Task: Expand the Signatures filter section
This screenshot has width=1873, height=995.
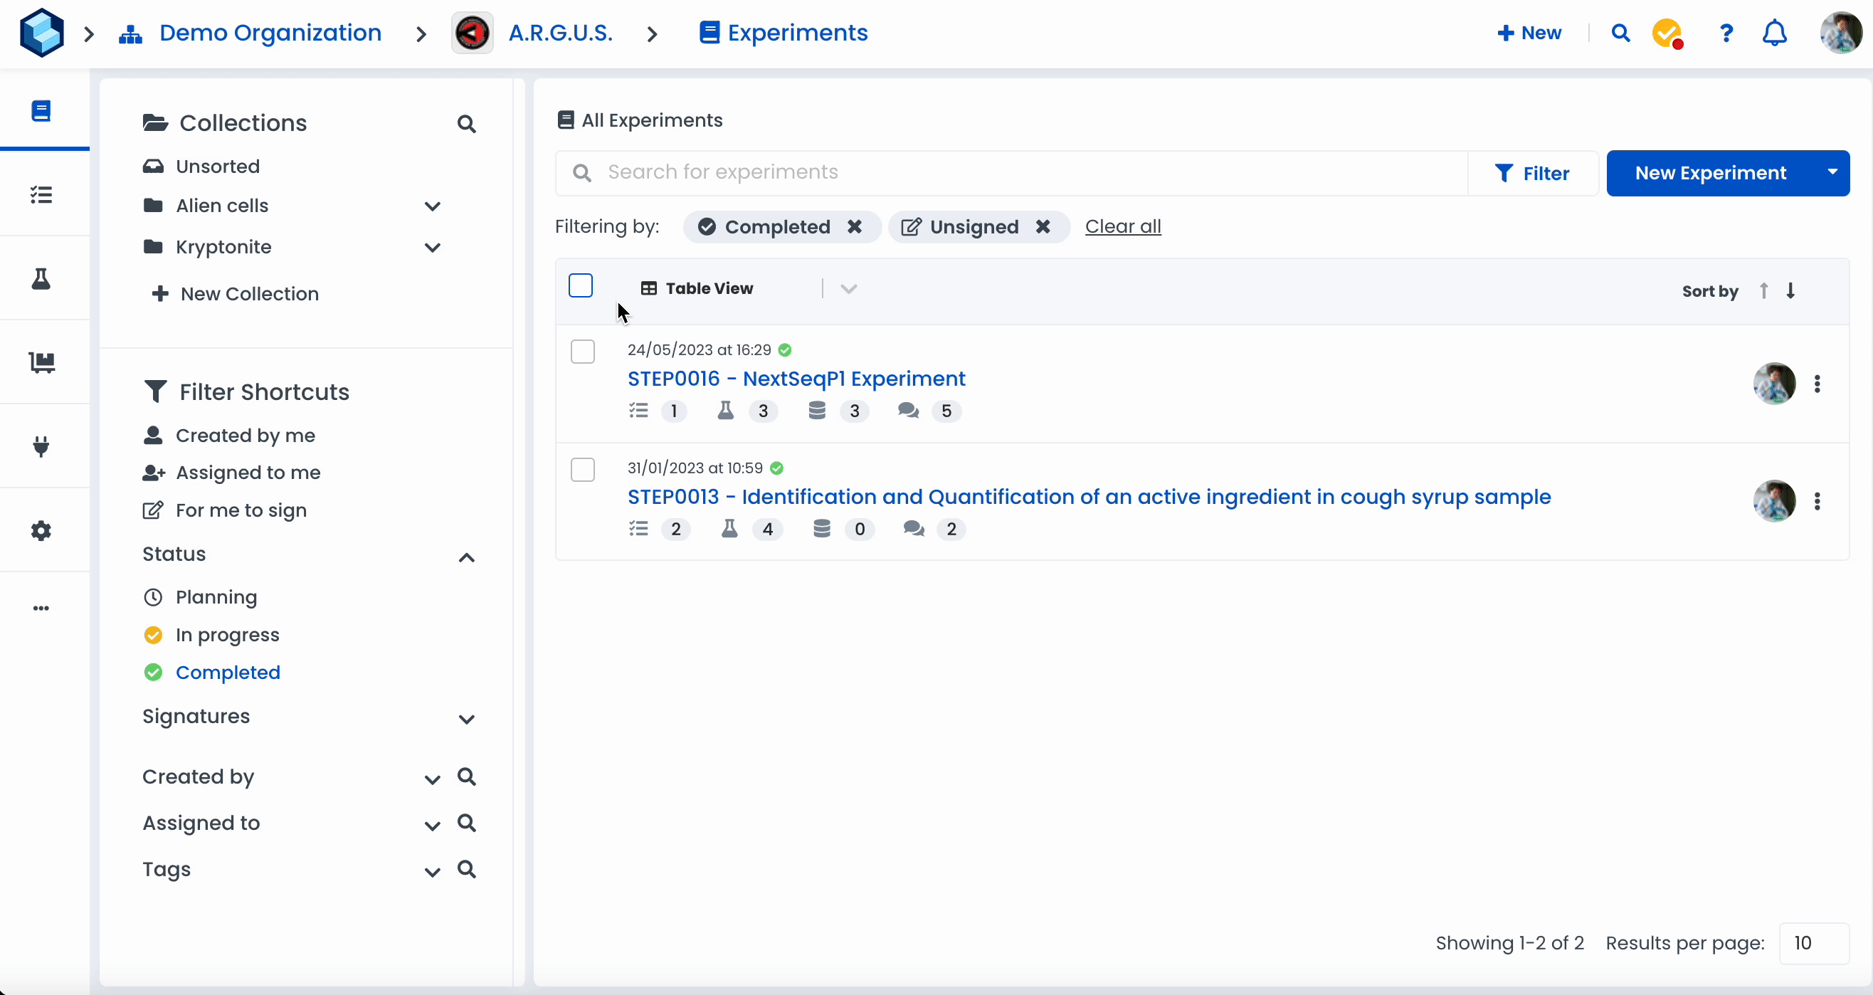Action: coord(466,719)
